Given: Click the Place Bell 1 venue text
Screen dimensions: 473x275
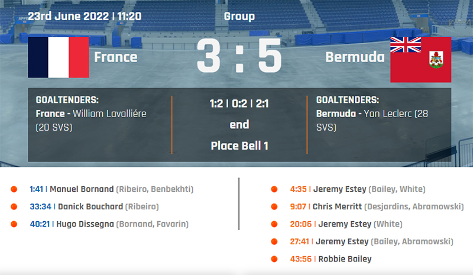Looking at the screenshot, I should point(239,145).
